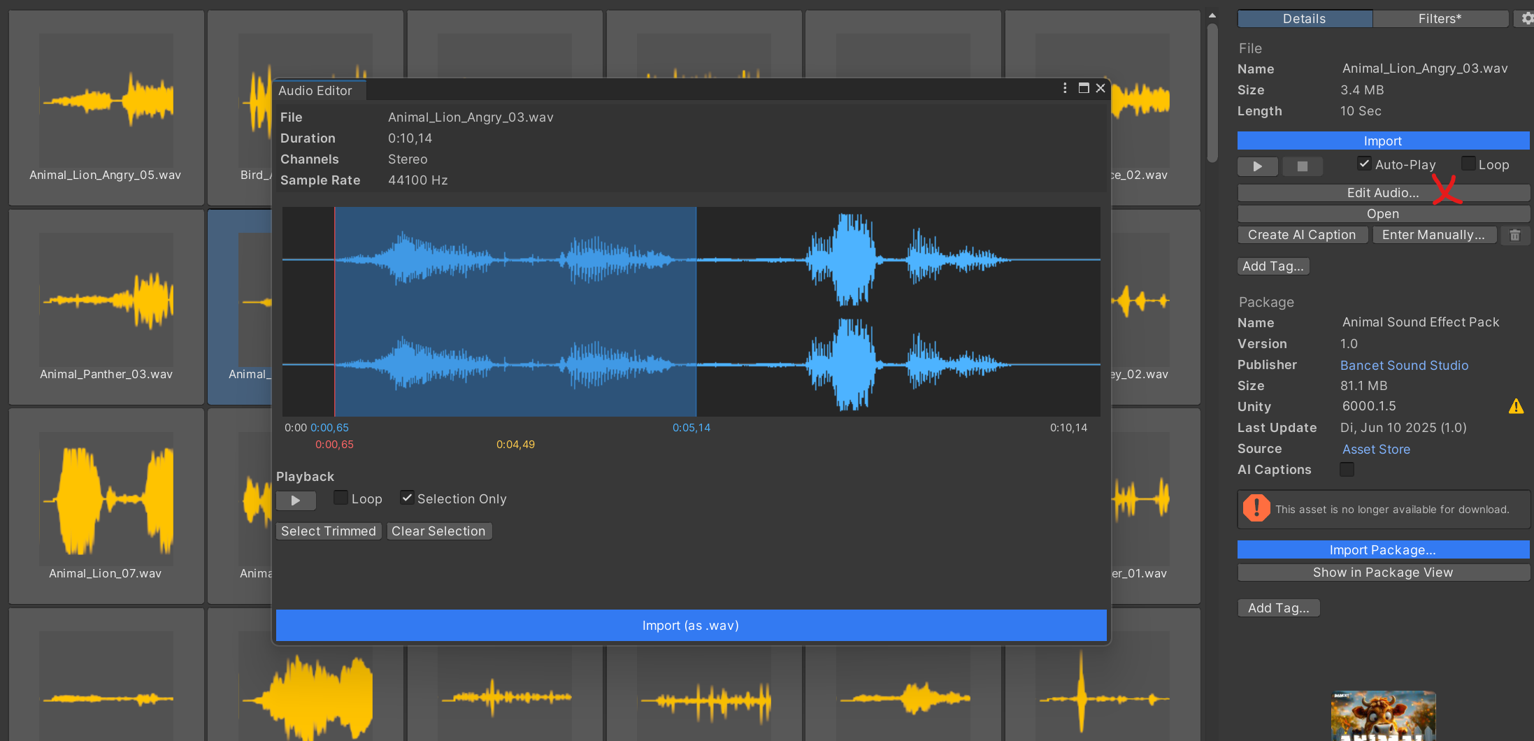The image size is (1534, 741).
Task: Click the red playhead marker in waveform
Action: click(x=334, y=312)
